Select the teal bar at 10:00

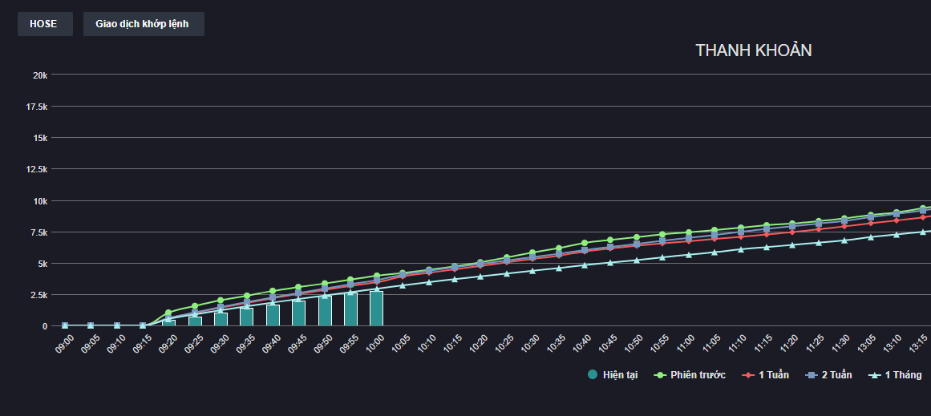click(x=376, y=309)
